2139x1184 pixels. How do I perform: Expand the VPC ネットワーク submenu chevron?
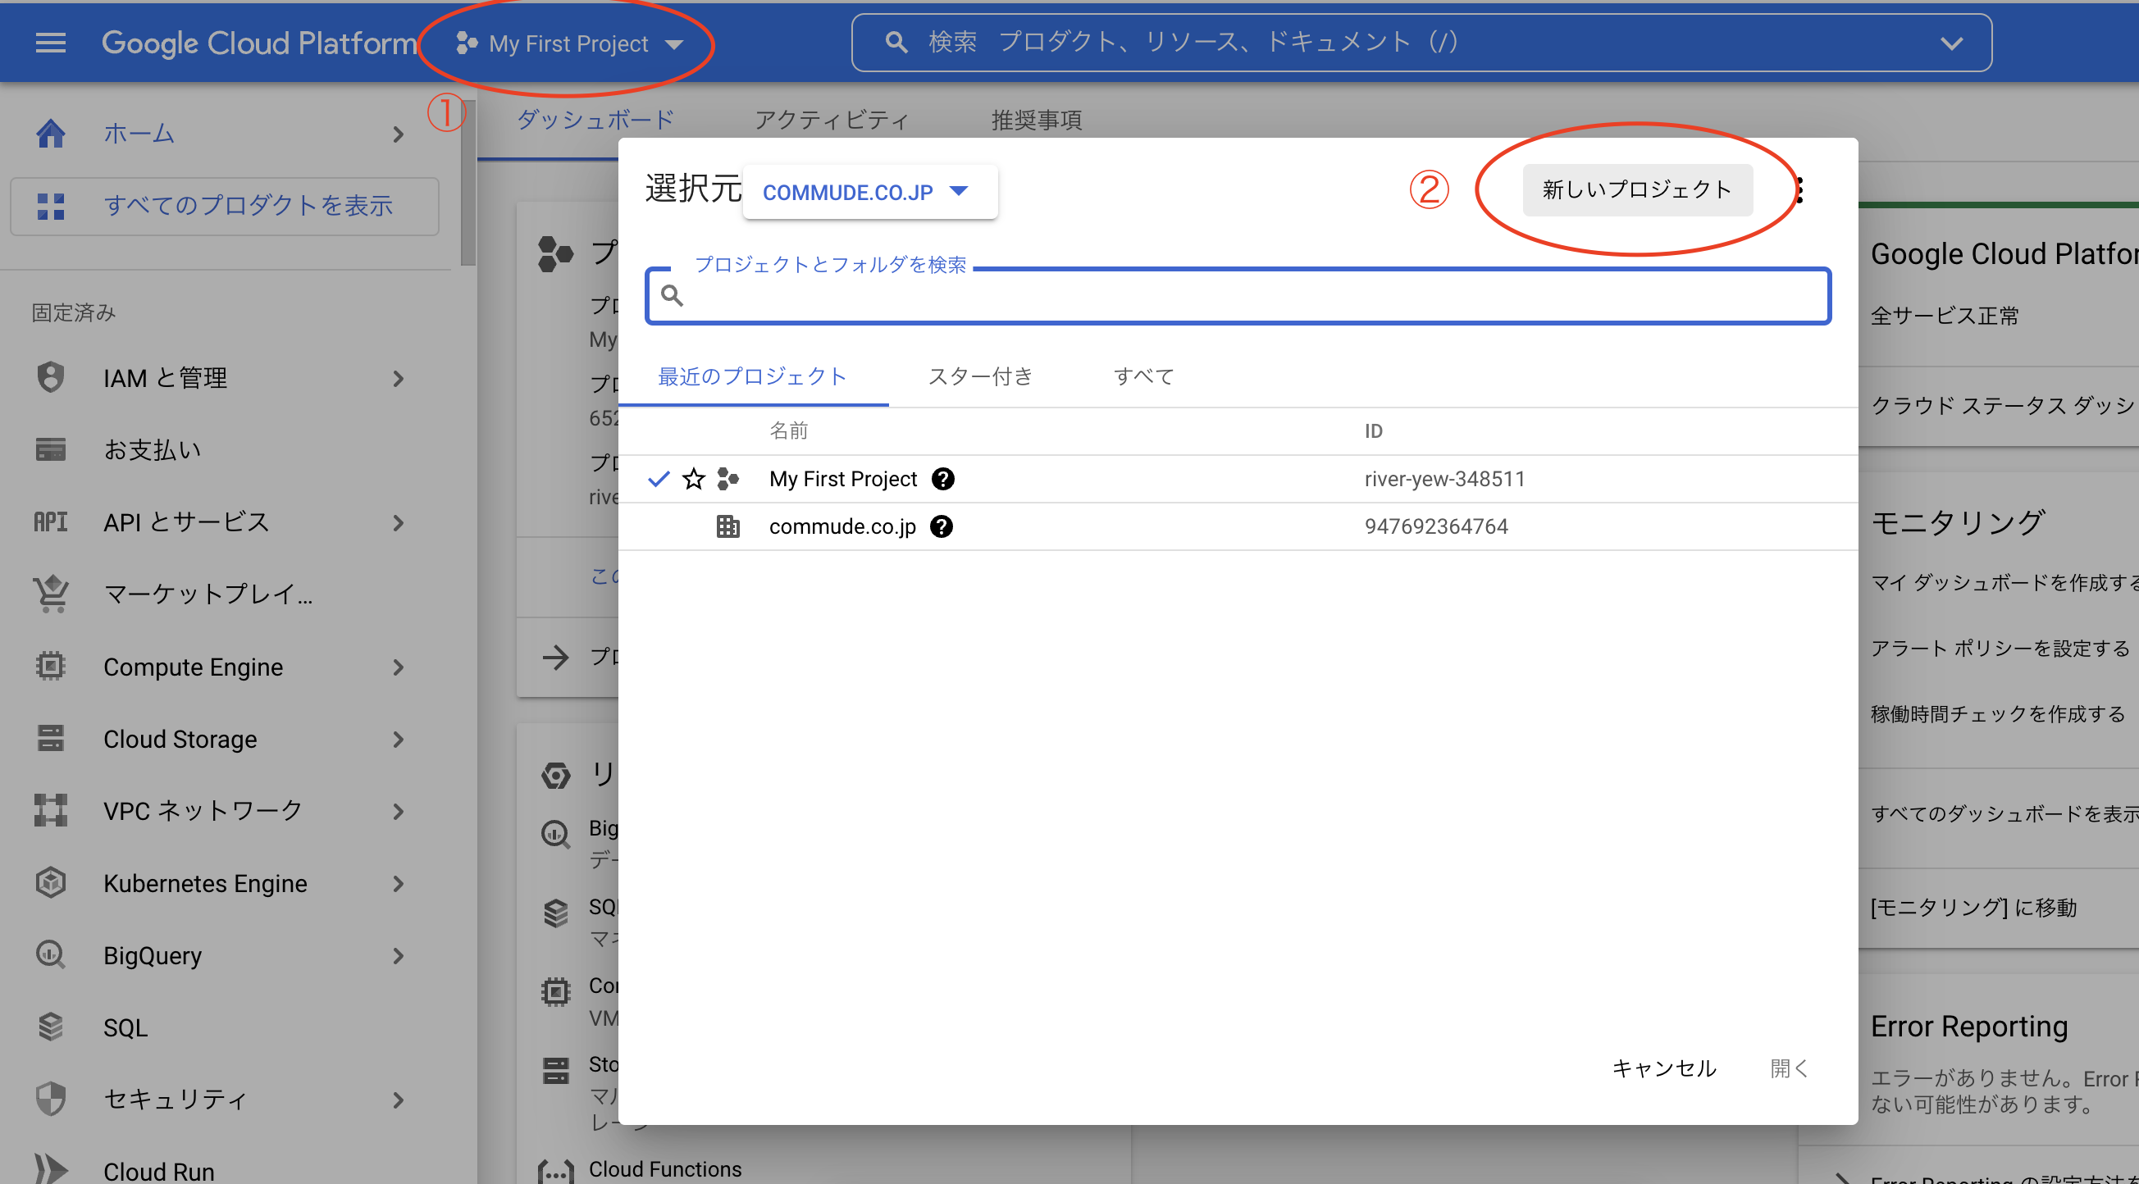tap(399, 811)
